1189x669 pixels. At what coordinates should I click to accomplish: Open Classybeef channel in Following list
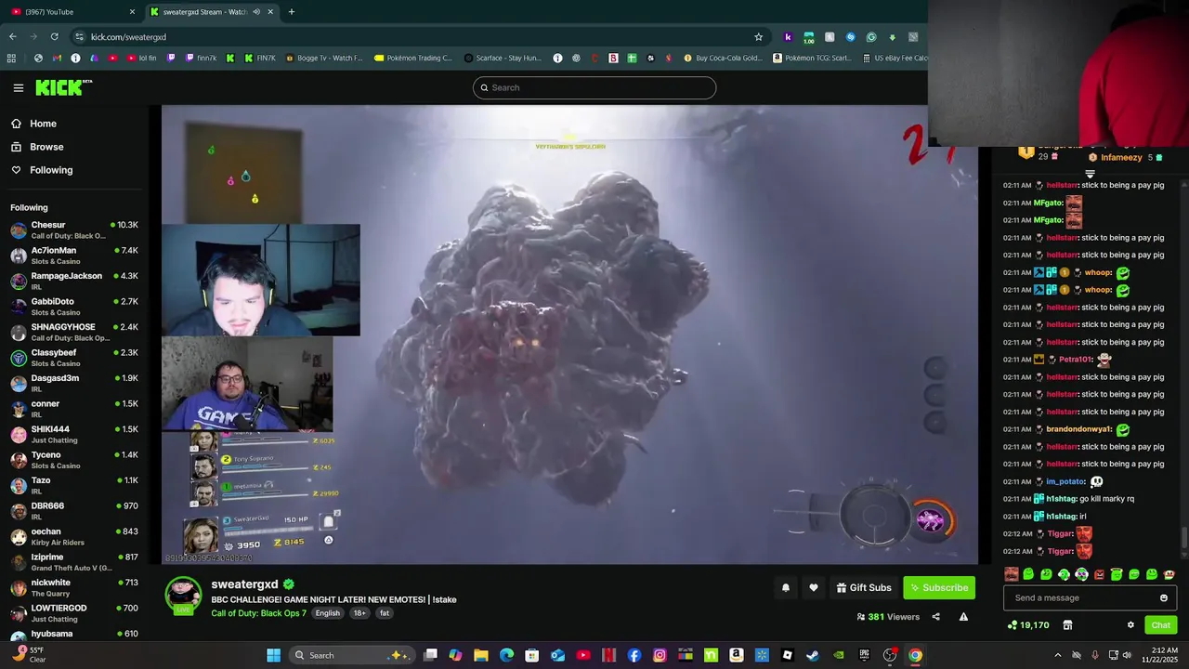(x=74, y=358)
